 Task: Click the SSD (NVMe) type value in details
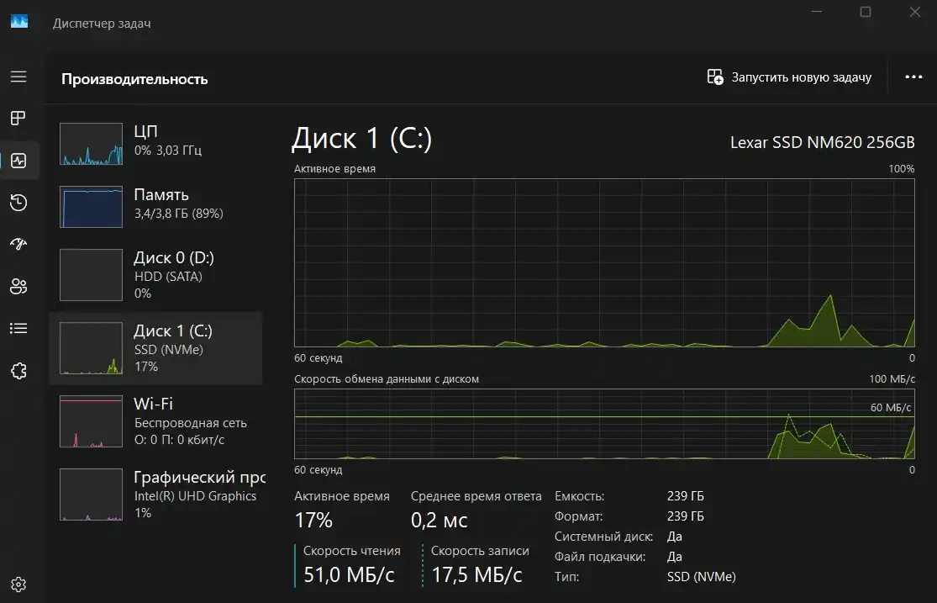(x=702, y=577)
